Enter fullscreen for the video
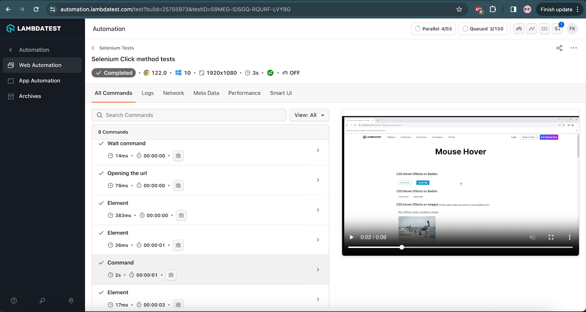The image size is (586, 312). [x=551, y=237]
